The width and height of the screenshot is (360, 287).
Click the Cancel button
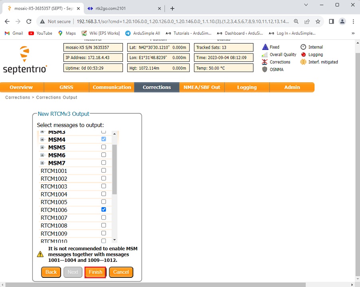coord(121,272)
